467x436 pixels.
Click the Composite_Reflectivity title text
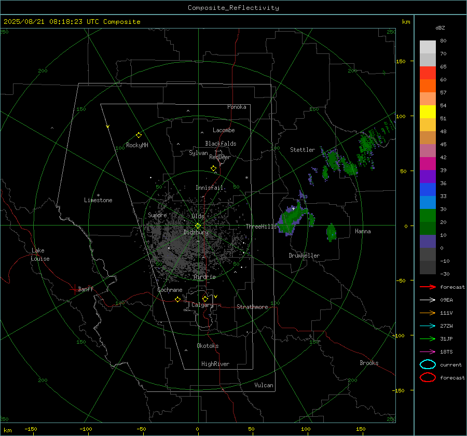coord(233,8)
